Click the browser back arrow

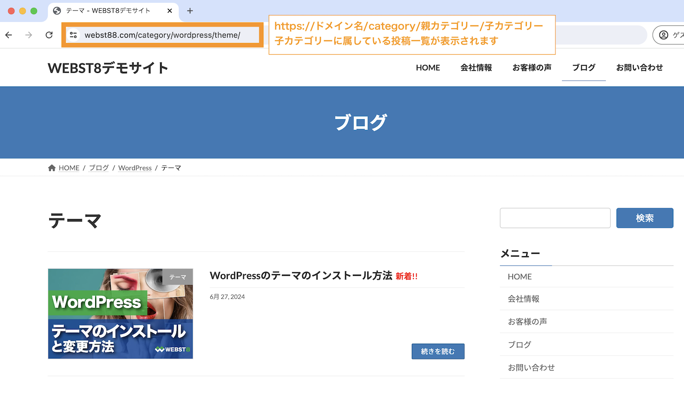pyautogui.click(x=8, y=35)
